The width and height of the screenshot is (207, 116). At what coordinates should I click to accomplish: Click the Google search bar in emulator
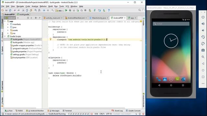coord(171,24)
